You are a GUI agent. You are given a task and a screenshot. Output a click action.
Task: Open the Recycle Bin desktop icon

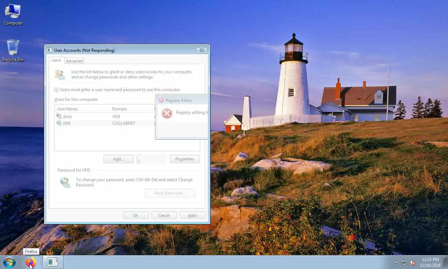click(x=13, y=51)
